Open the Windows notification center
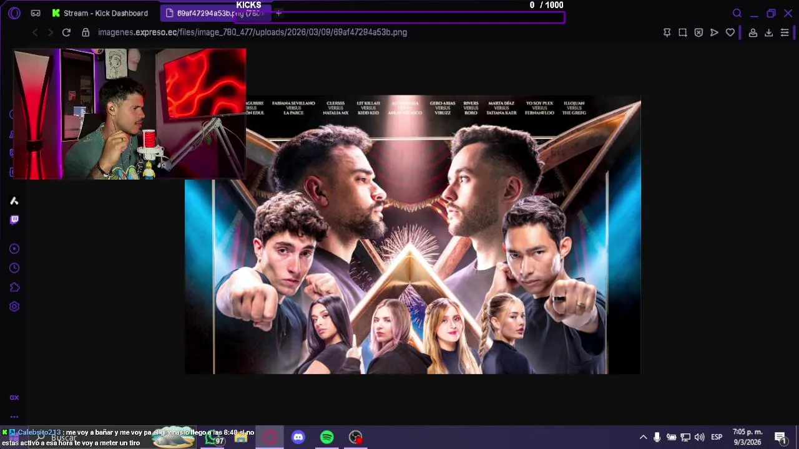799x449 pixels. pyautogui.click(x=780, y=437)
